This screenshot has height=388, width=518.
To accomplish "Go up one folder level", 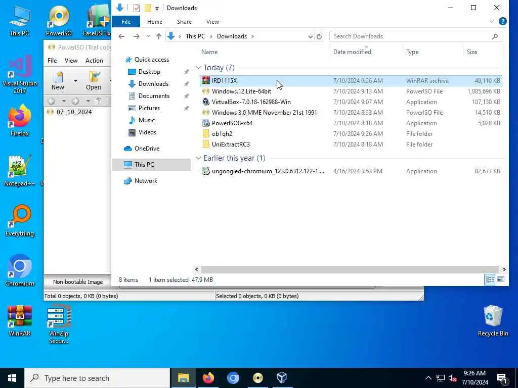I will [159, 36].
